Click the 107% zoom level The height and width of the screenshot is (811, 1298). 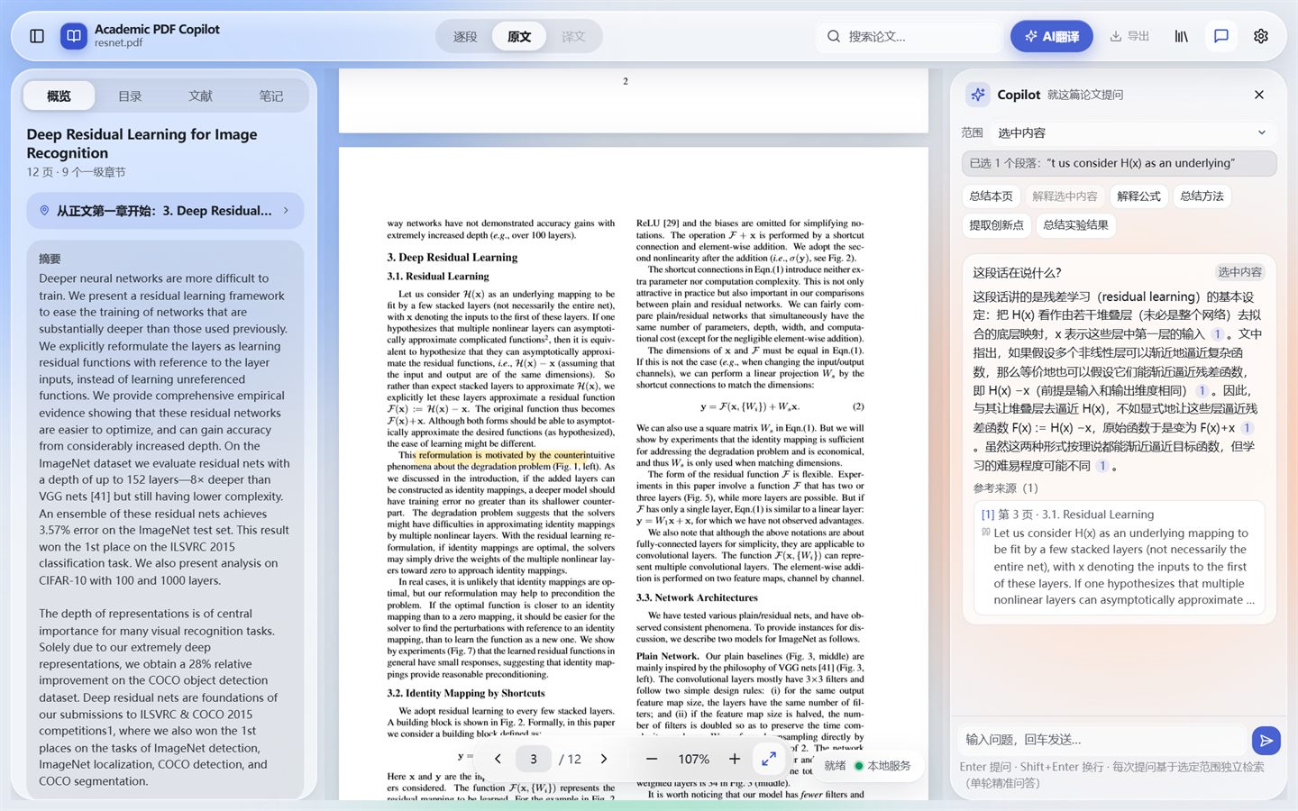(693, 759)
